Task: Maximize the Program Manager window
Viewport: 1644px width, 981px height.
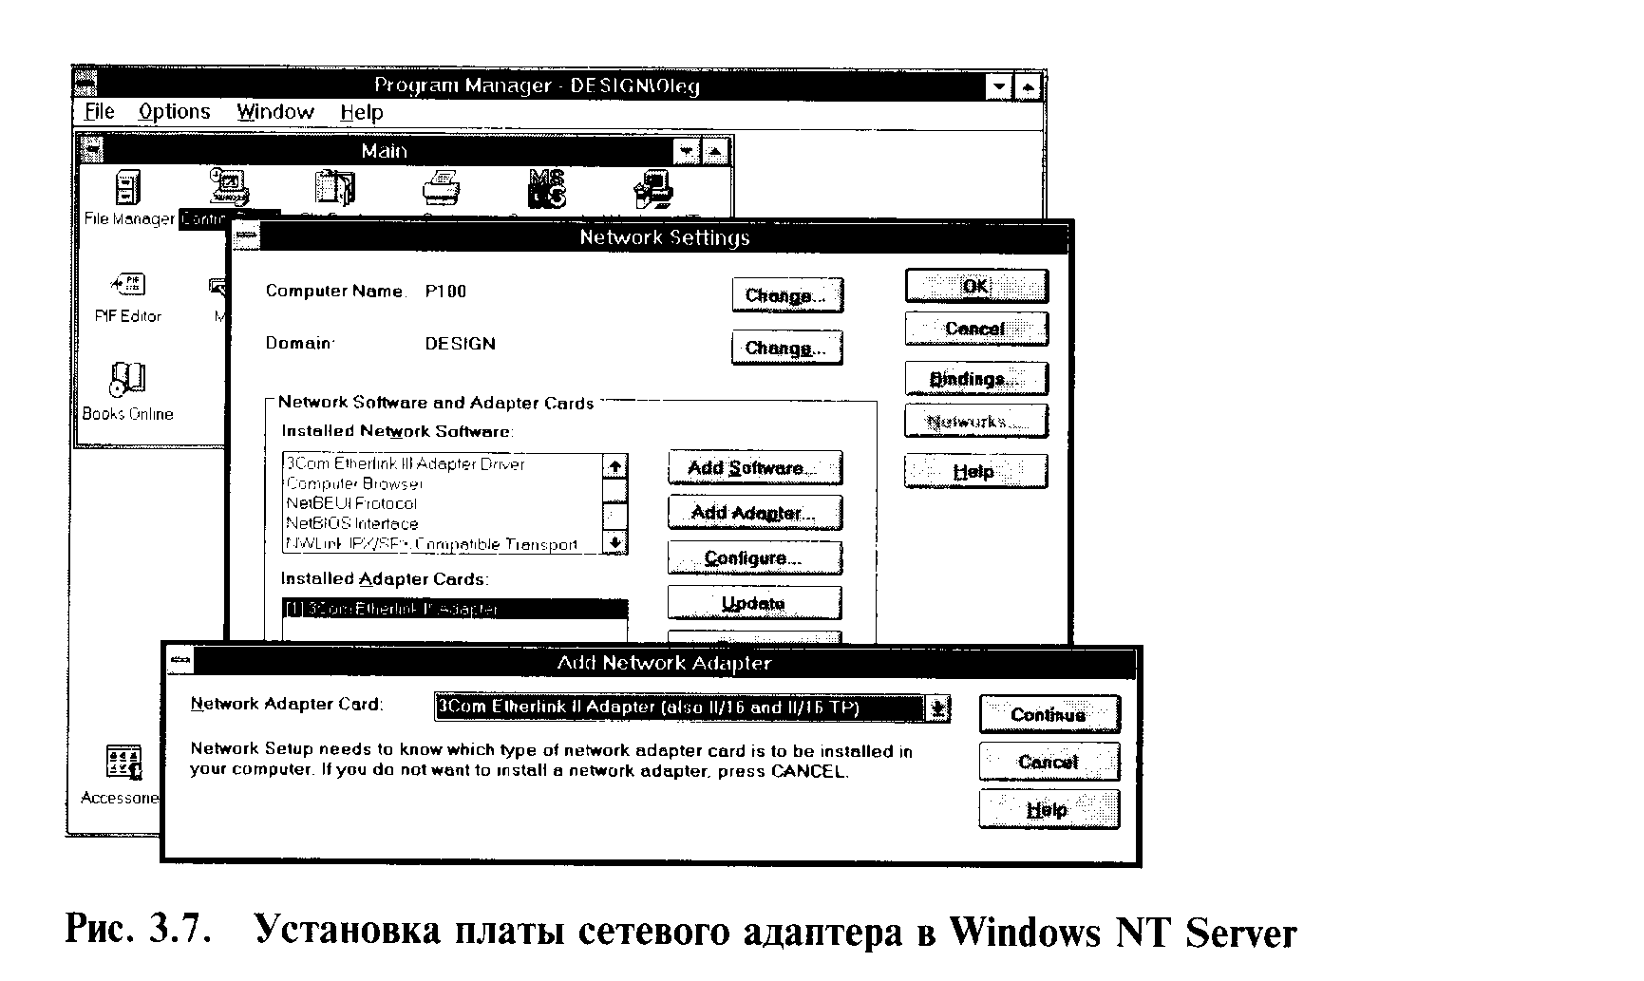Action: [1028, 86]
